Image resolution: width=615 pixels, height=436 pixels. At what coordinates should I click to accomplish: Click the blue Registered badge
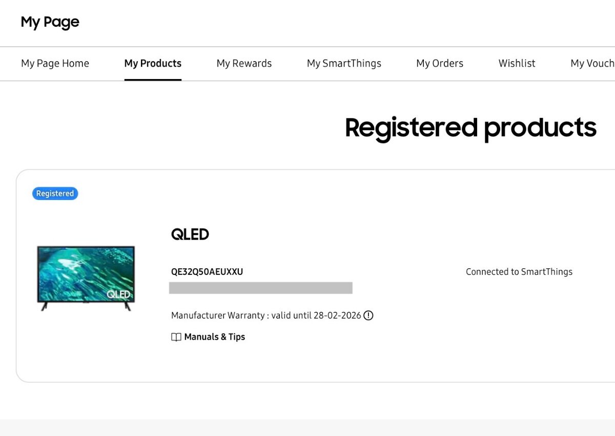coord(55,193)
